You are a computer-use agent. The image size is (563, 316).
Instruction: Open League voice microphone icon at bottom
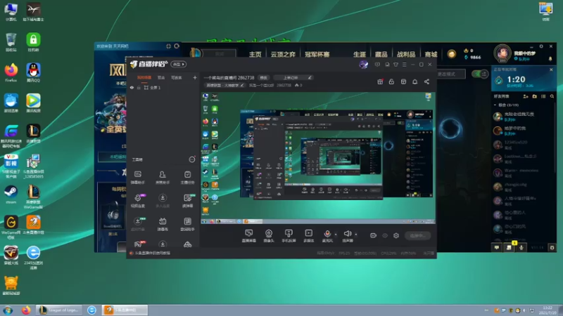(521, 247)
